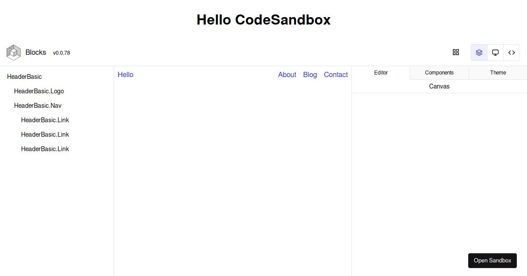Click the Blocks hexagon logo icon

(x=13, y=52)
